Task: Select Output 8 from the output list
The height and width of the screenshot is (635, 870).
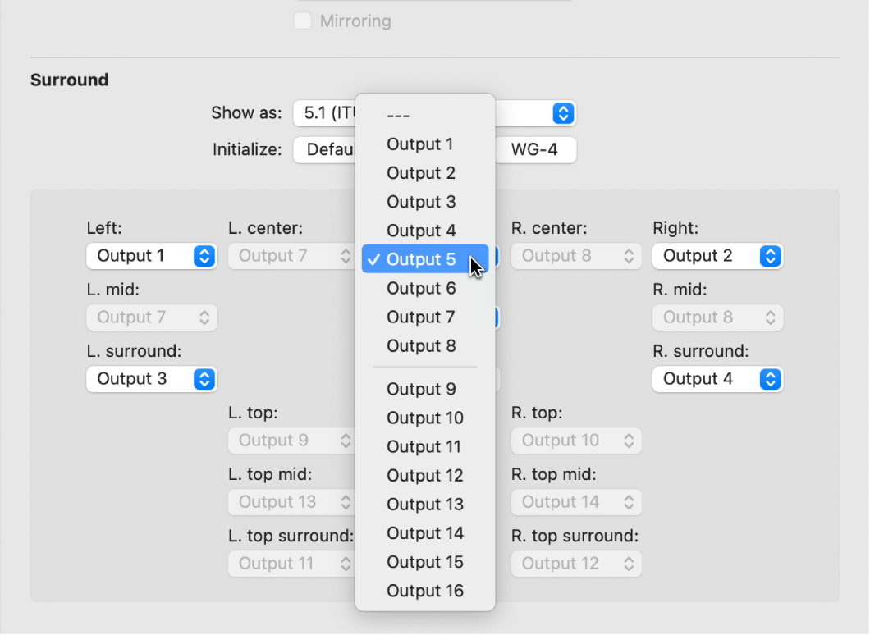Action: click(x=420, y=346)
